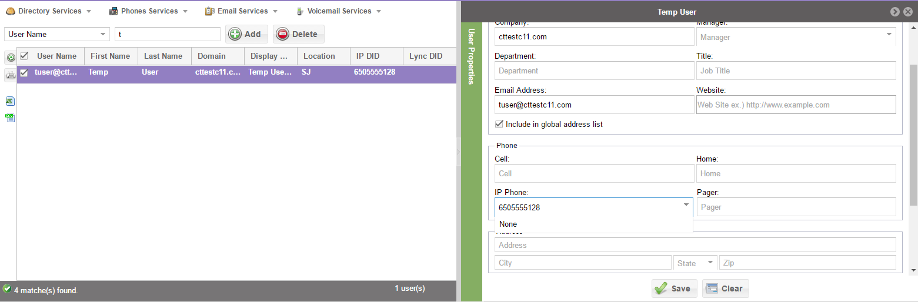Sort by Domain column header

point(217,56)
